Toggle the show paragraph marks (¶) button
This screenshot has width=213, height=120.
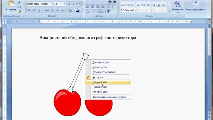pyautogui.click(x=109, y=12)
